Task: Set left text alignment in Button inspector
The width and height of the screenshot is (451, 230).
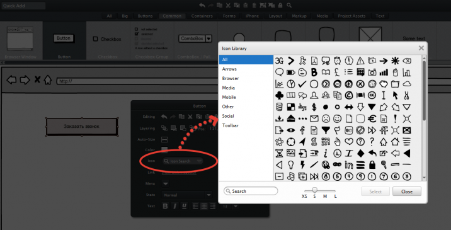Action: tap(195, 206)
